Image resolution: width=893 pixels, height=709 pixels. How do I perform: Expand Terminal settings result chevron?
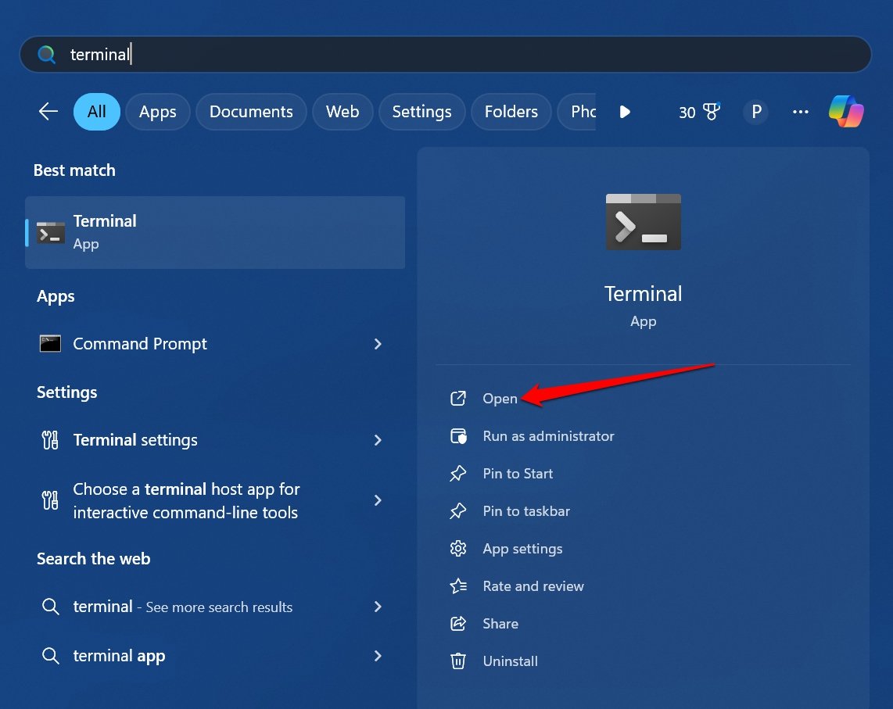click(378, 439)
